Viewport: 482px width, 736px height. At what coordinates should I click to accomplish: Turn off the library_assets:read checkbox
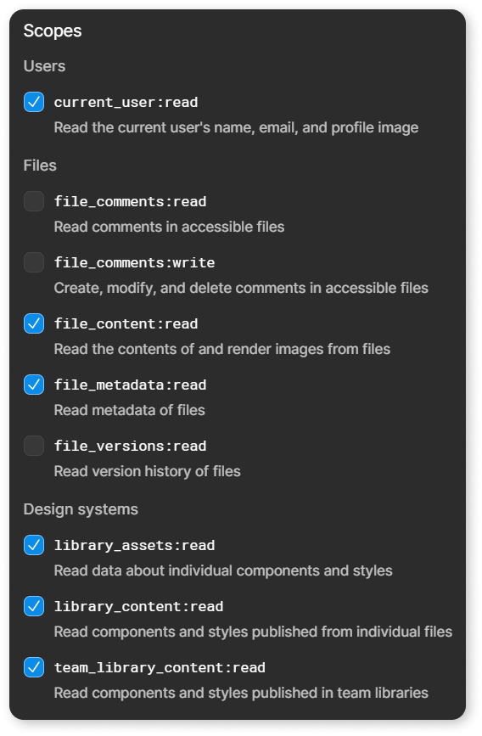coord(34,545)
